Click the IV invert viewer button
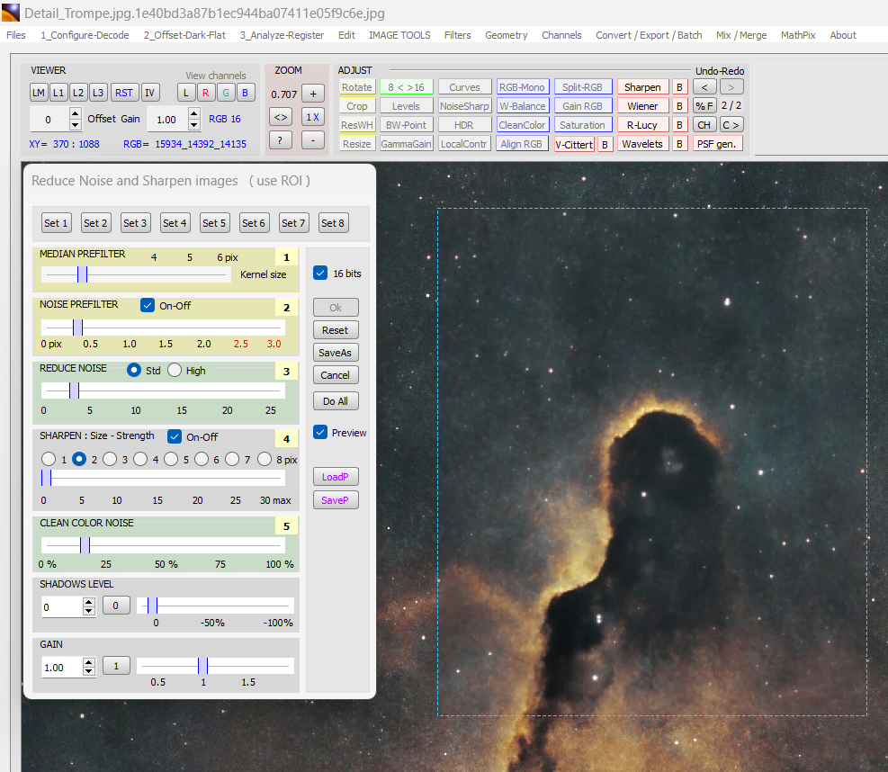The width and height of the screenshot is (888, 772). tap(149, 92)
